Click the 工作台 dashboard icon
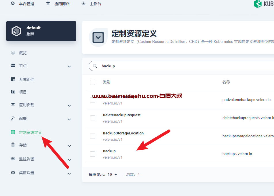 [83, 3]
